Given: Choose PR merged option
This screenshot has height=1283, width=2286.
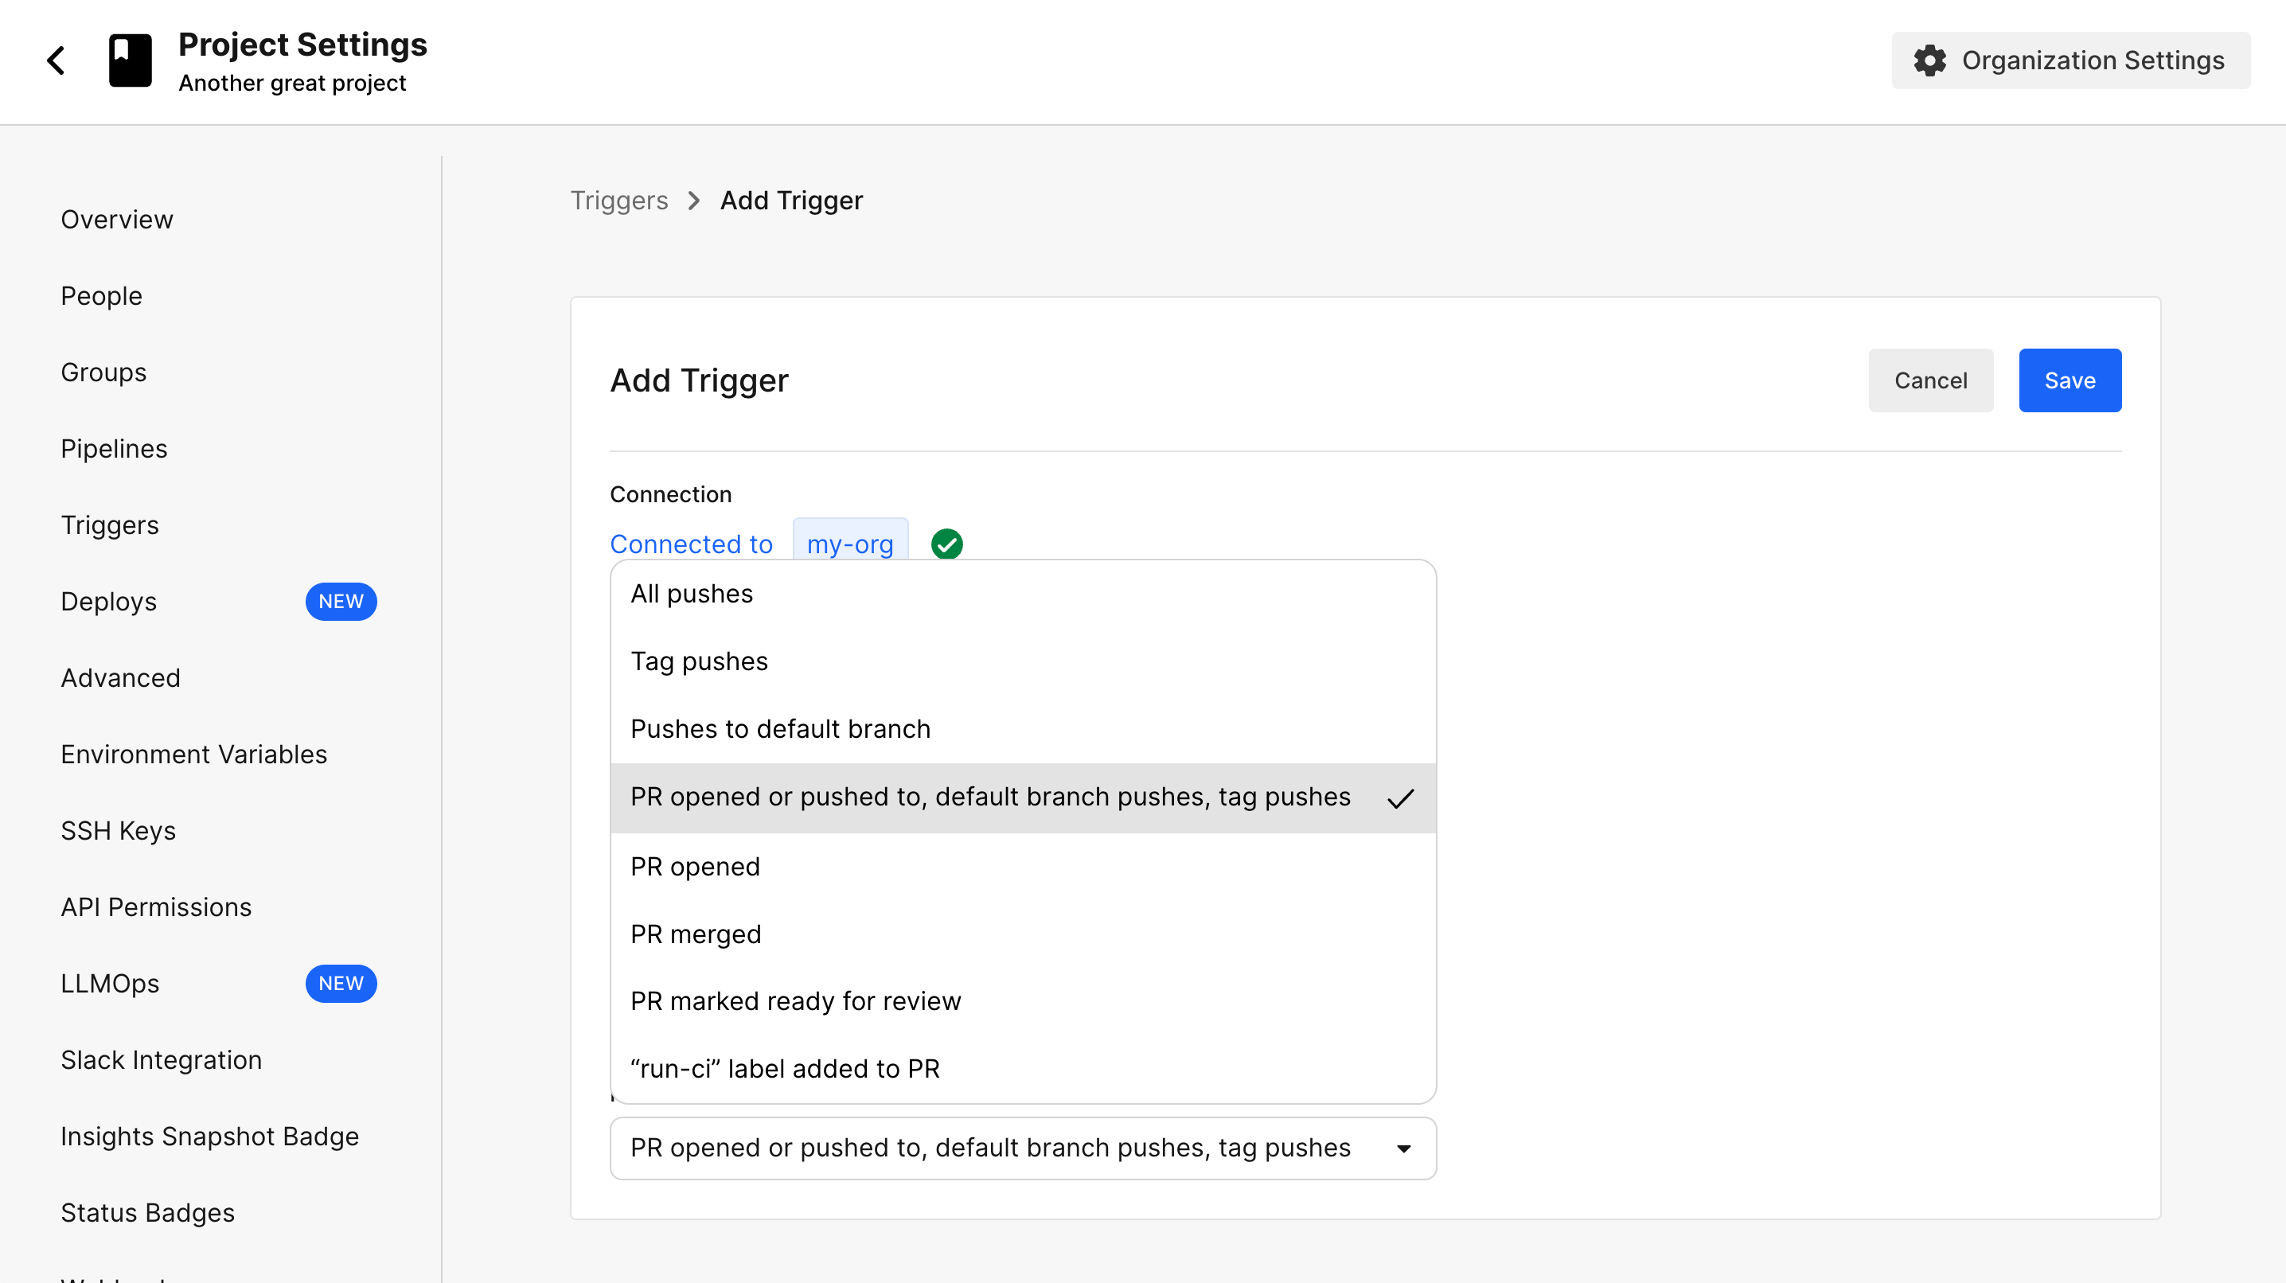Looking at the screenshot, I should coord(1023,934).
